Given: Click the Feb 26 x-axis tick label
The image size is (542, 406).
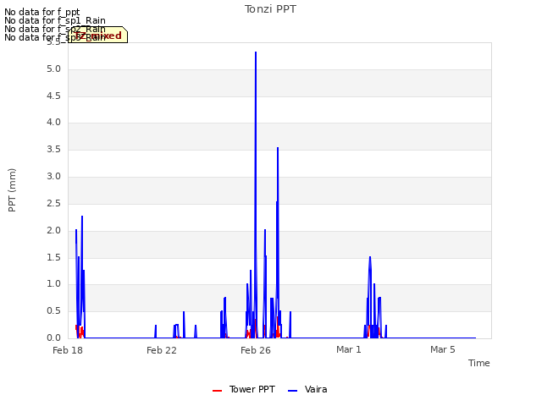Looking at the screenshot, I should coord(256,350).
